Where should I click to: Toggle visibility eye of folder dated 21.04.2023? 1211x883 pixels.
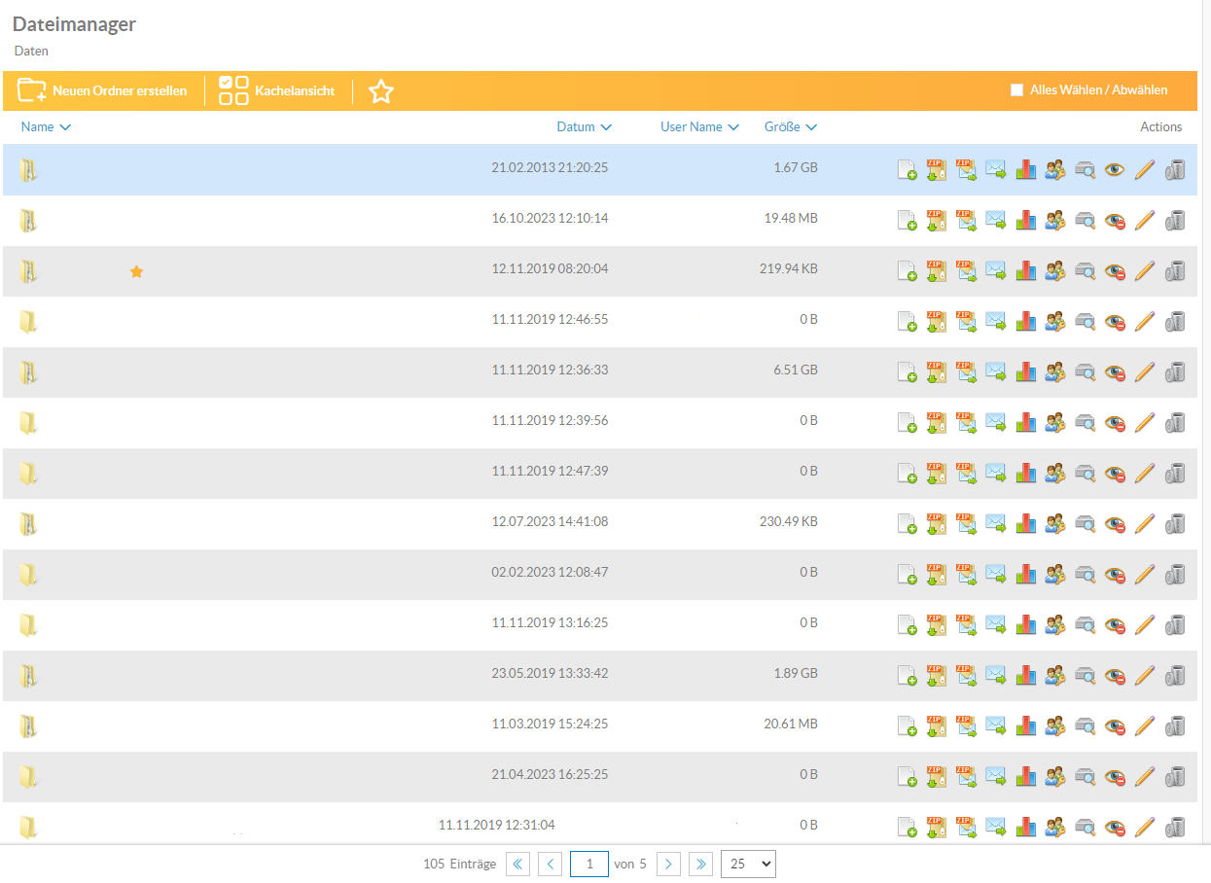[x=1115, y=776]
